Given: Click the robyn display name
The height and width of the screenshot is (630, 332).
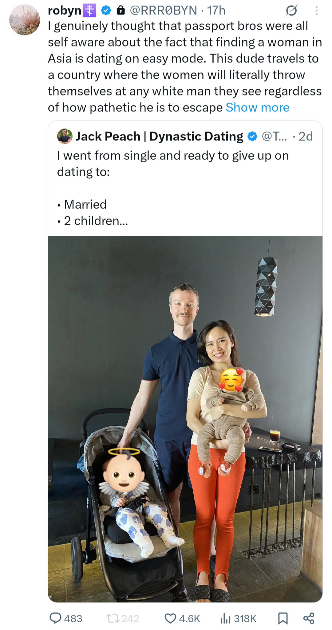Looking at the screenshot, I should (65, 11).
